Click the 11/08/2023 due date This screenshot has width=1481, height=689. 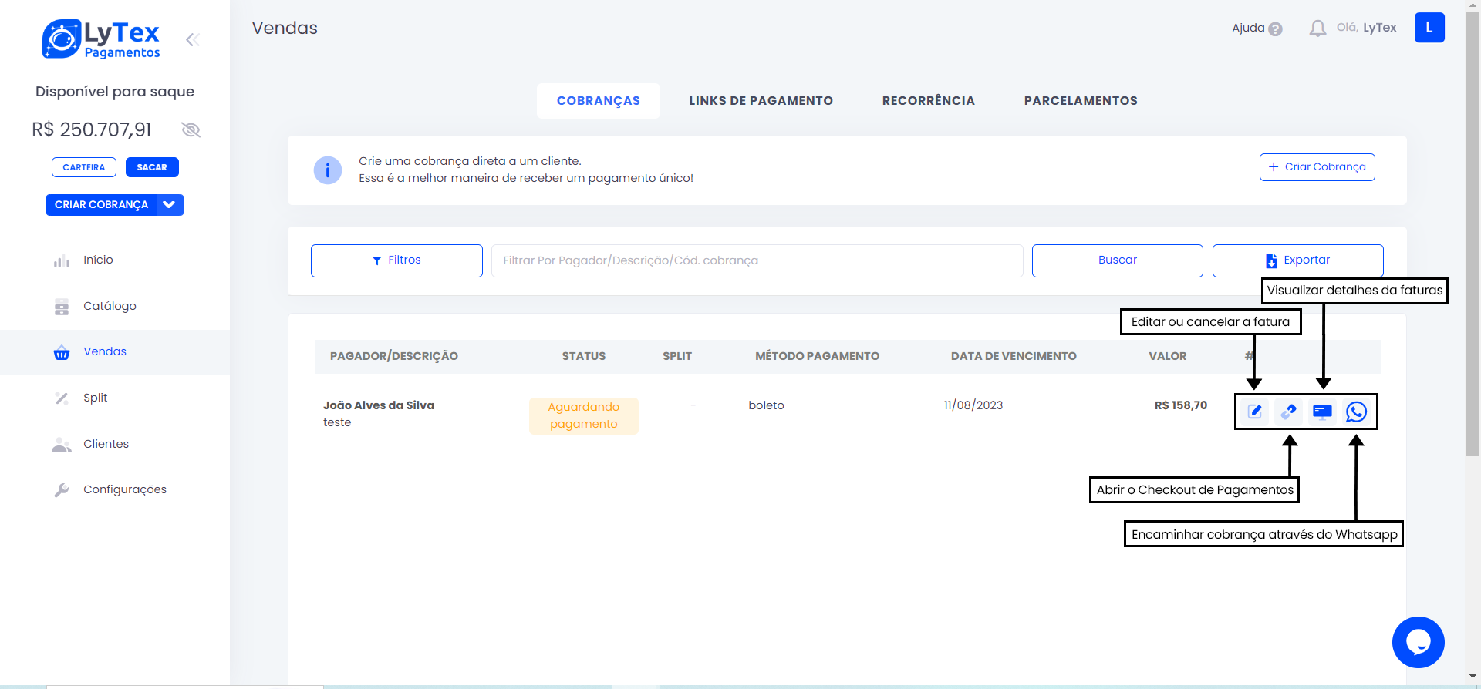(x=973, y=405)
